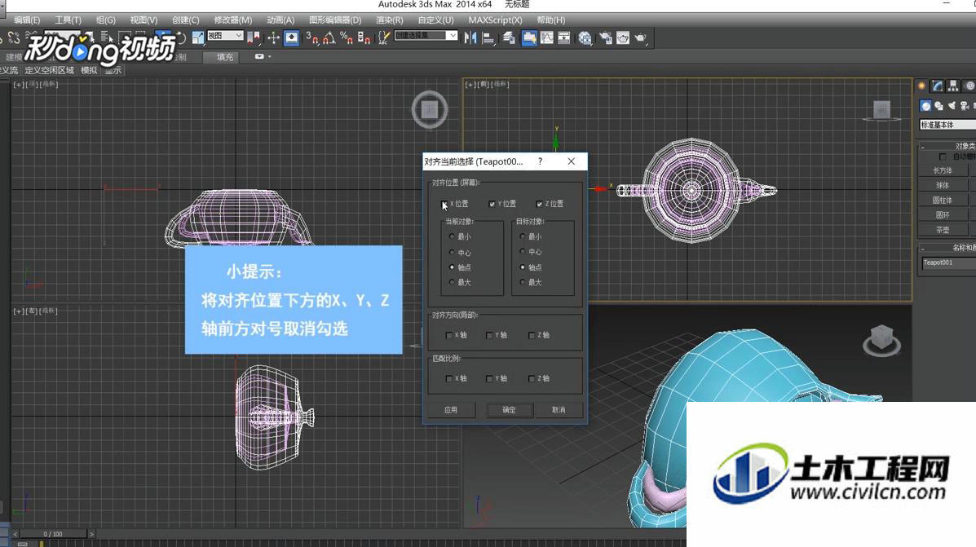The image size is (976, 547).
Task: Toggle the 3D Snaps icon
Action: 311,38
